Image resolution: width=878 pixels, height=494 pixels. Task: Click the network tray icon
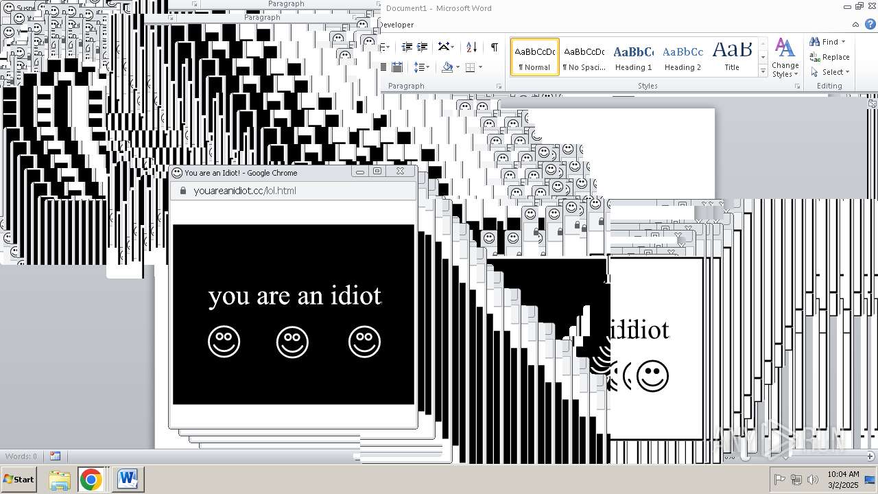796,480
